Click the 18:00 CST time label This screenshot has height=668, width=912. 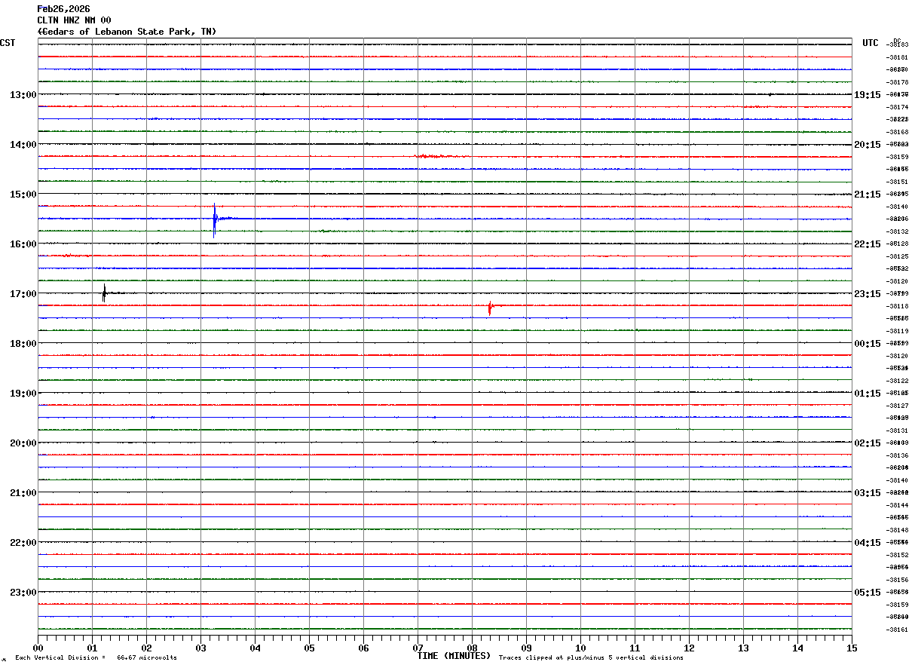[x=23, y=344]
